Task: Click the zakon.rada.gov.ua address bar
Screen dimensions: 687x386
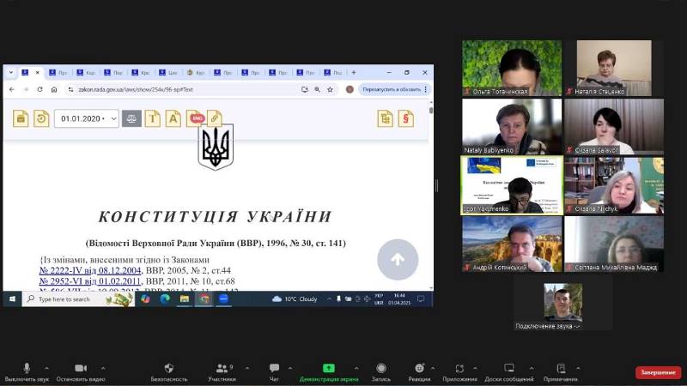Action: tap(184, 89)
